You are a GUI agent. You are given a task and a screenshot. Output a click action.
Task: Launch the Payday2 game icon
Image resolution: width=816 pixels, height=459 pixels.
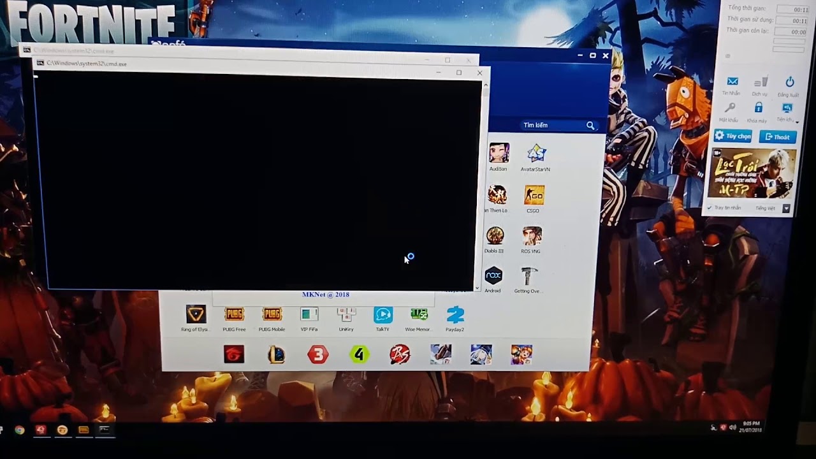[455, 314]
